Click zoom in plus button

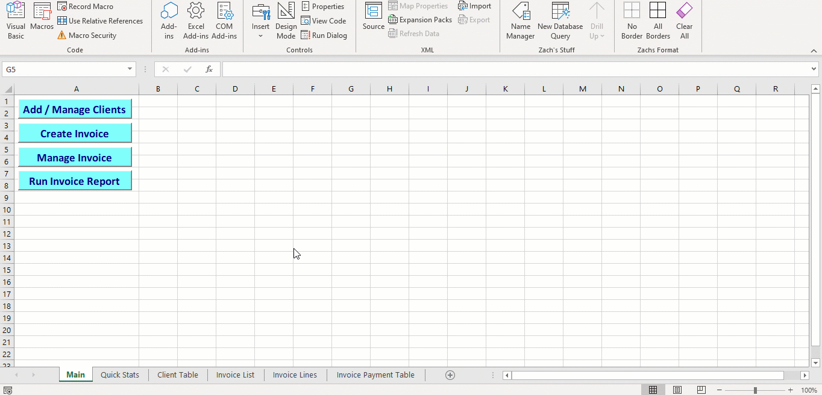click(791, 390)
